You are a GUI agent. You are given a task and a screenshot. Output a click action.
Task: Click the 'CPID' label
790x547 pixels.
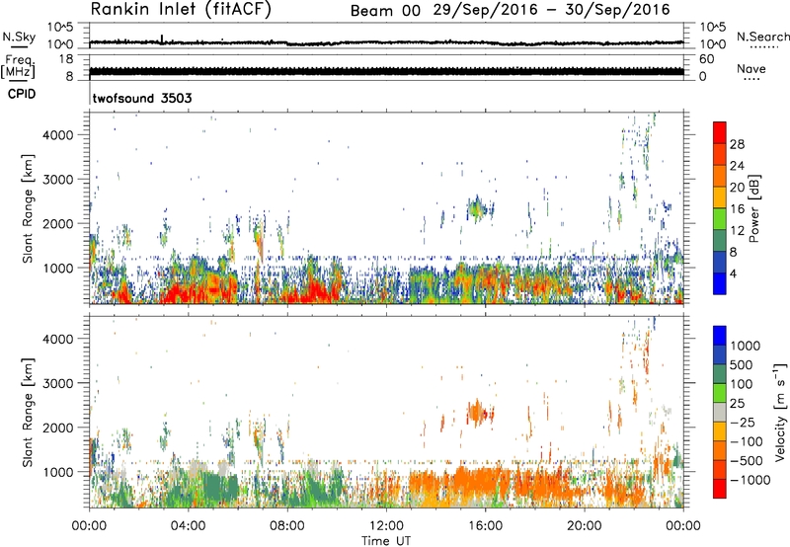point(22,94)
